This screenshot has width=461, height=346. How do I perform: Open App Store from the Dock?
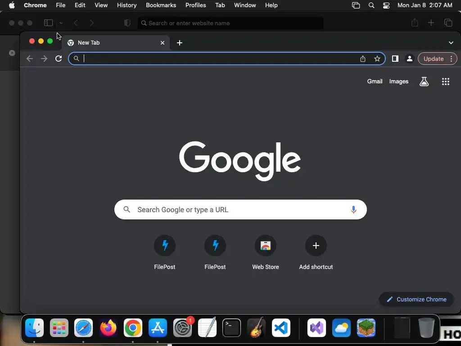158,328
